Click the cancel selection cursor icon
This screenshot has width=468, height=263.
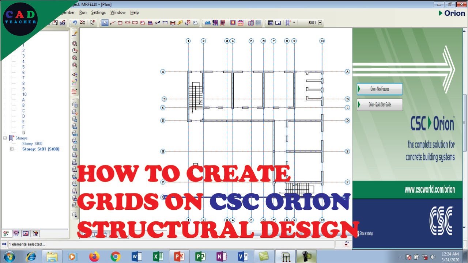tap(93, 23)
